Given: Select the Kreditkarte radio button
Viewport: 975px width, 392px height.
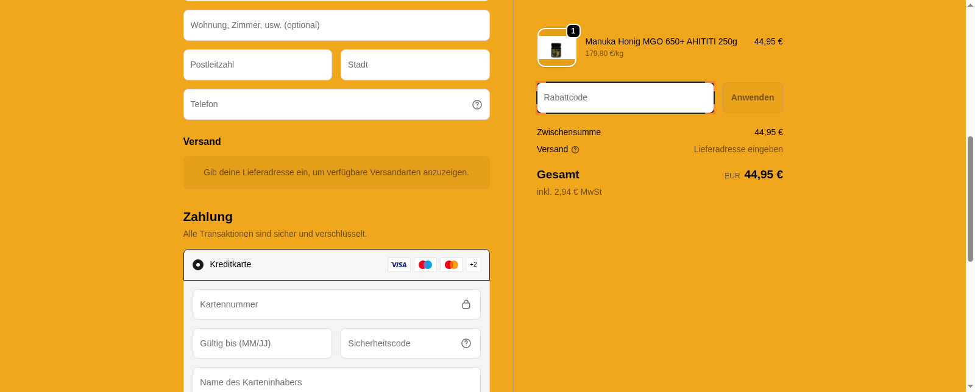Looking at the screenshot, I should [x=198, y=265].
